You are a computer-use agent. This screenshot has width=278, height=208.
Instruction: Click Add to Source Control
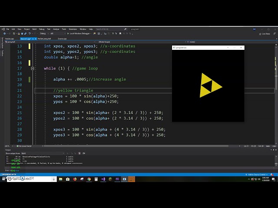click(x=257, y=175)
